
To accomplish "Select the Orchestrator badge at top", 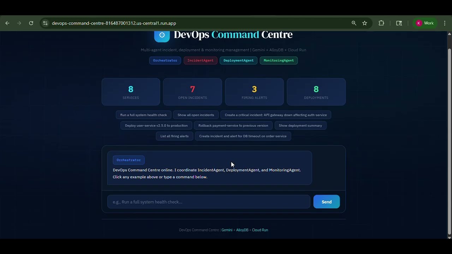I will click(x=165, y=60).
